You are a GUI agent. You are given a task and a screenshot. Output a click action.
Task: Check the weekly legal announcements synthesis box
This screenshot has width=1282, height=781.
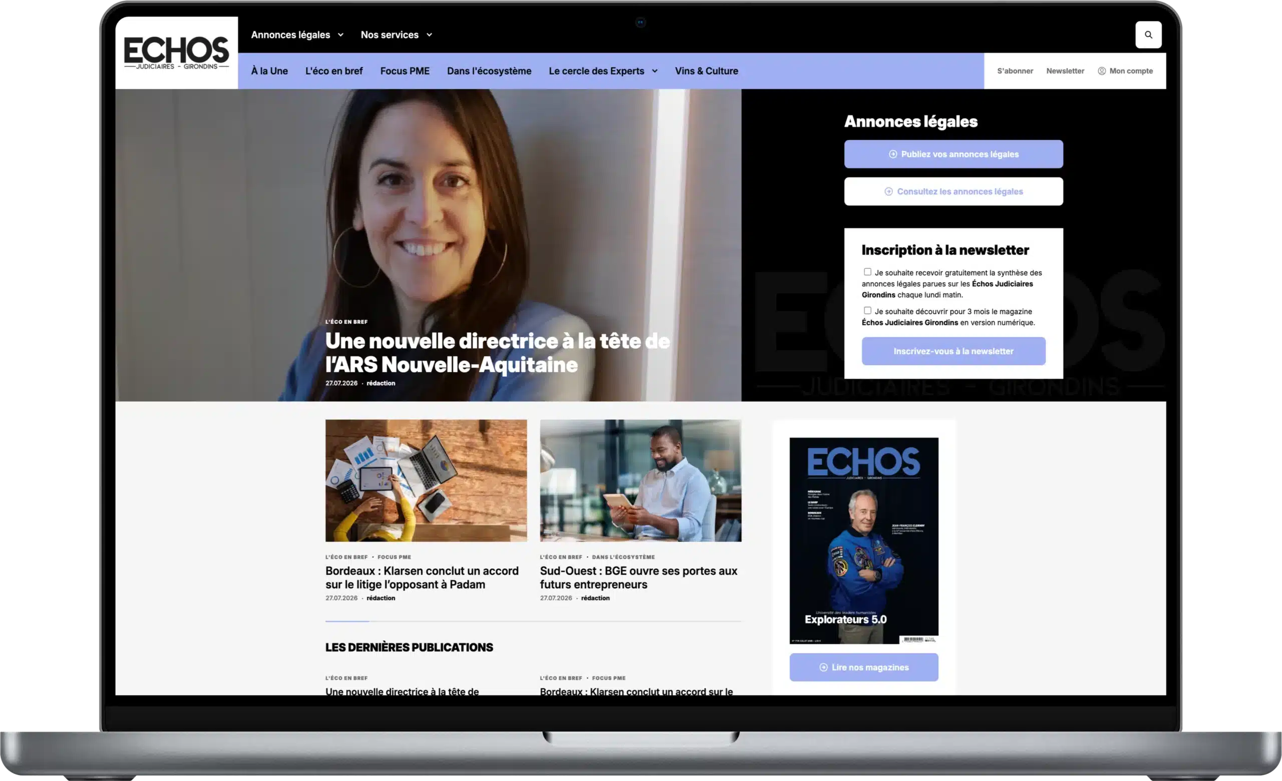[867, 272]
